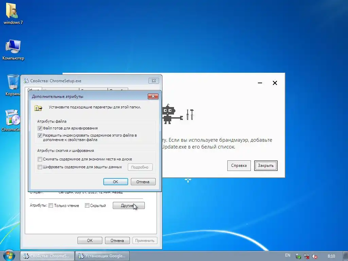The height and width of the screenshot is (261, 348).
Task: Click OK at bottom of properties window
Action: point(90,240)
